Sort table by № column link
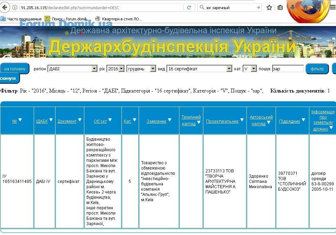 click(x=14, y=121)
